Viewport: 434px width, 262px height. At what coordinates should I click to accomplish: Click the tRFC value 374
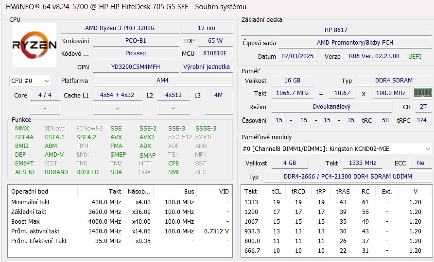tap(421, 120)
